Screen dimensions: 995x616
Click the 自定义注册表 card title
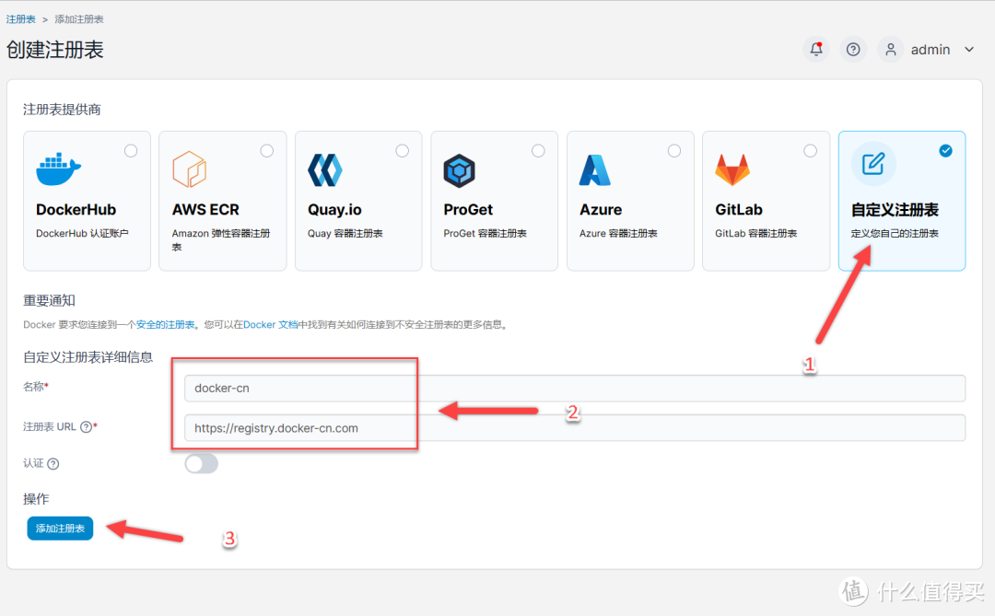click(895, 210)
